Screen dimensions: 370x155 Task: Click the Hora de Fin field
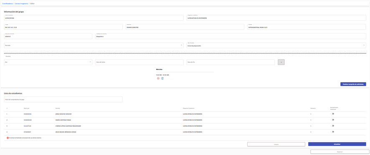coord(231,62)
